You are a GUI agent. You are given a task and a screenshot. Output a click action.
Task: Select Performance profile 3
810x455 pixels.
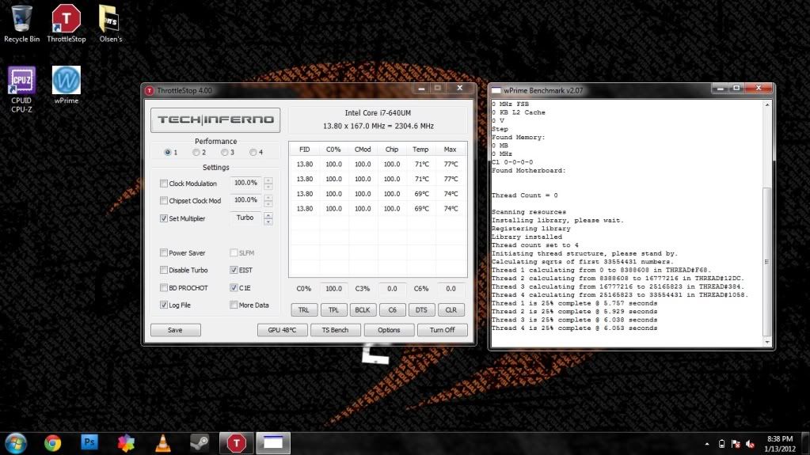[x=224, y=153]
